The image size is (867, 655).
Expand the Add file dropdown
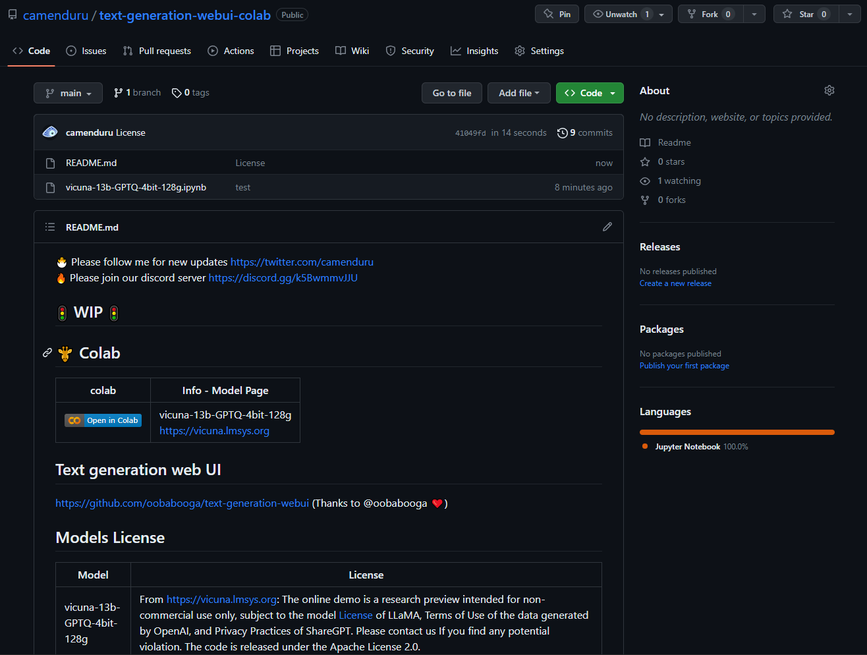click(x=518, y=92)
